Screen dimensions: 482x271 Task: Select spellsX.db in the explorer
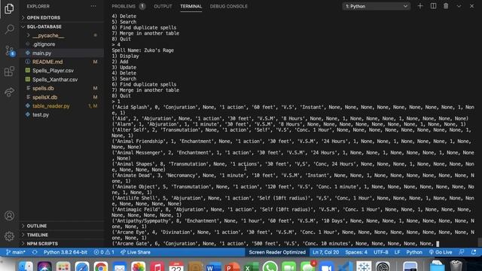[x=45, y=97]
